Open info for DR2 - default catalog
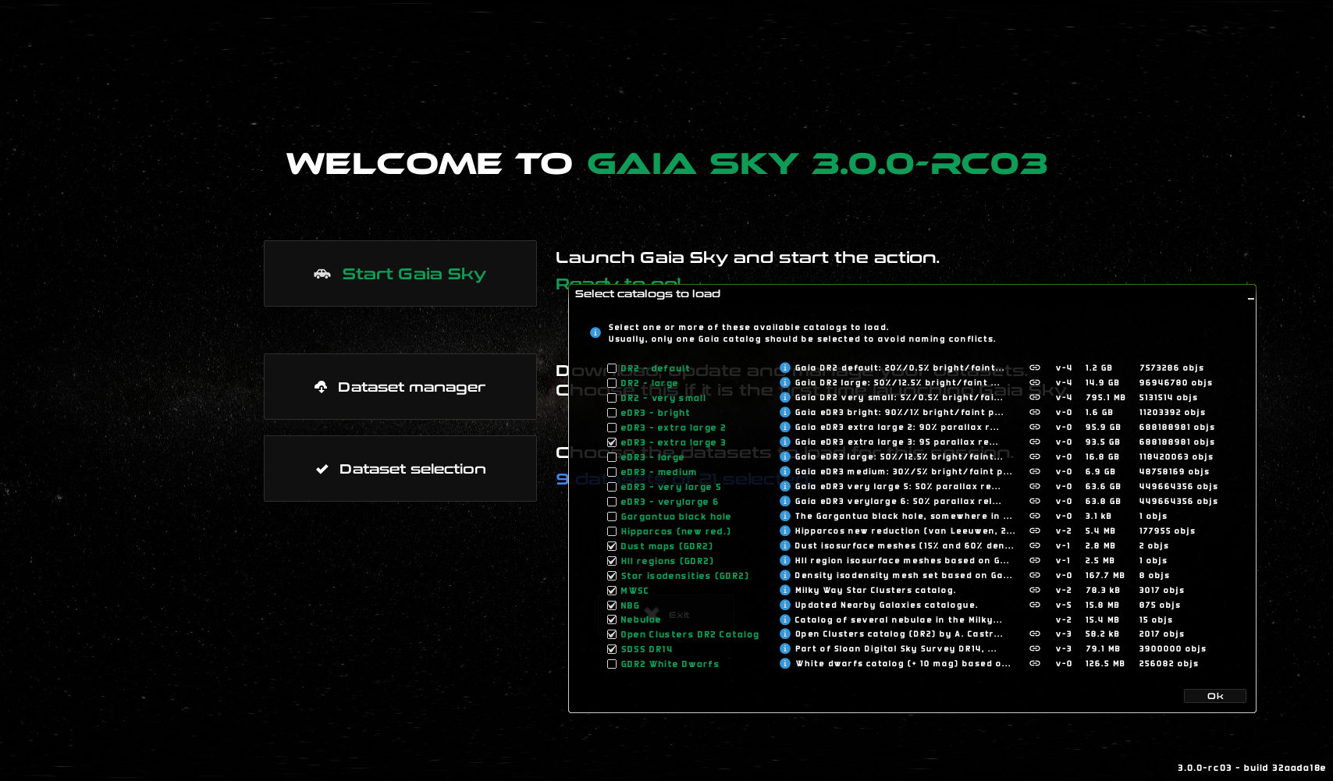This screenshot has height=781, width=1333. tap(785, 367)
